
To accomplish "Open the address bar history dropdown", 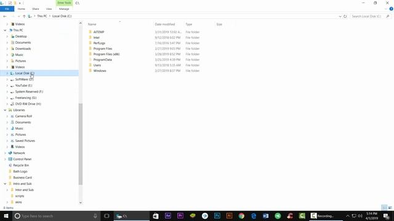I will pos(340,17).
